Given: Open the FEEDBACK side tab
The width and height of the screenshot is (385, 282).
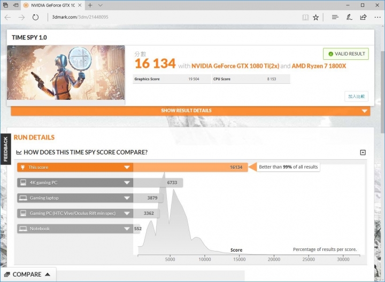Looking at the screenshot, I should (5, 149).
